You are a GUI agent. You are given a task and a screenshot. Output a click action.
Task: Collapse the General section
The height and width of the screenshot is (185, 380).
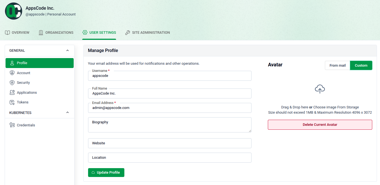point(68,51)
